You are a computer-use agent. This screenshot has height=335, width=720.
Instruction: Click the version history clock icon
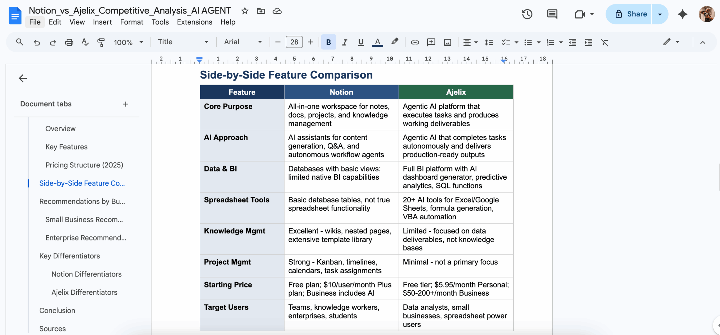tap(527, 14)
